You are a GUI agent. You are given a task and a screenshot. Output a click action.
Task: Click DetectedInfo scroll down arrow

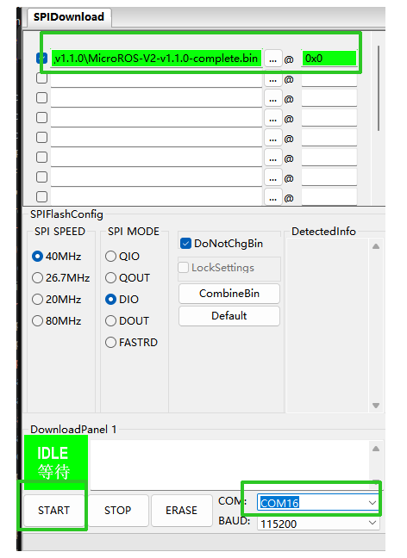(376, 406)
